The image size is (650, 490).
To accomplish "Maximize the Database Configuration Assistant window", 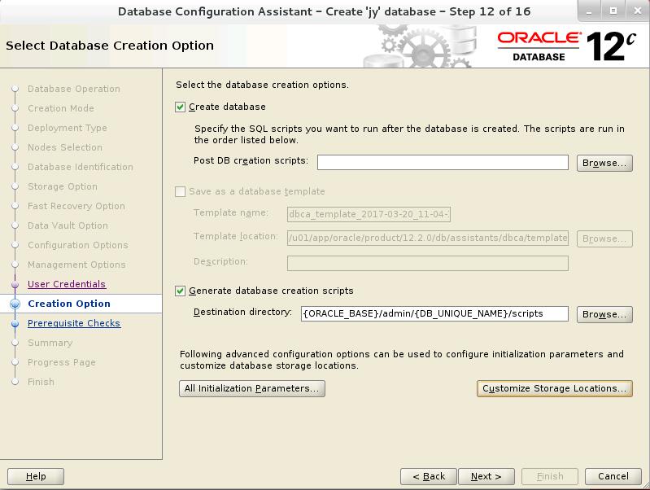I will 613,11.
